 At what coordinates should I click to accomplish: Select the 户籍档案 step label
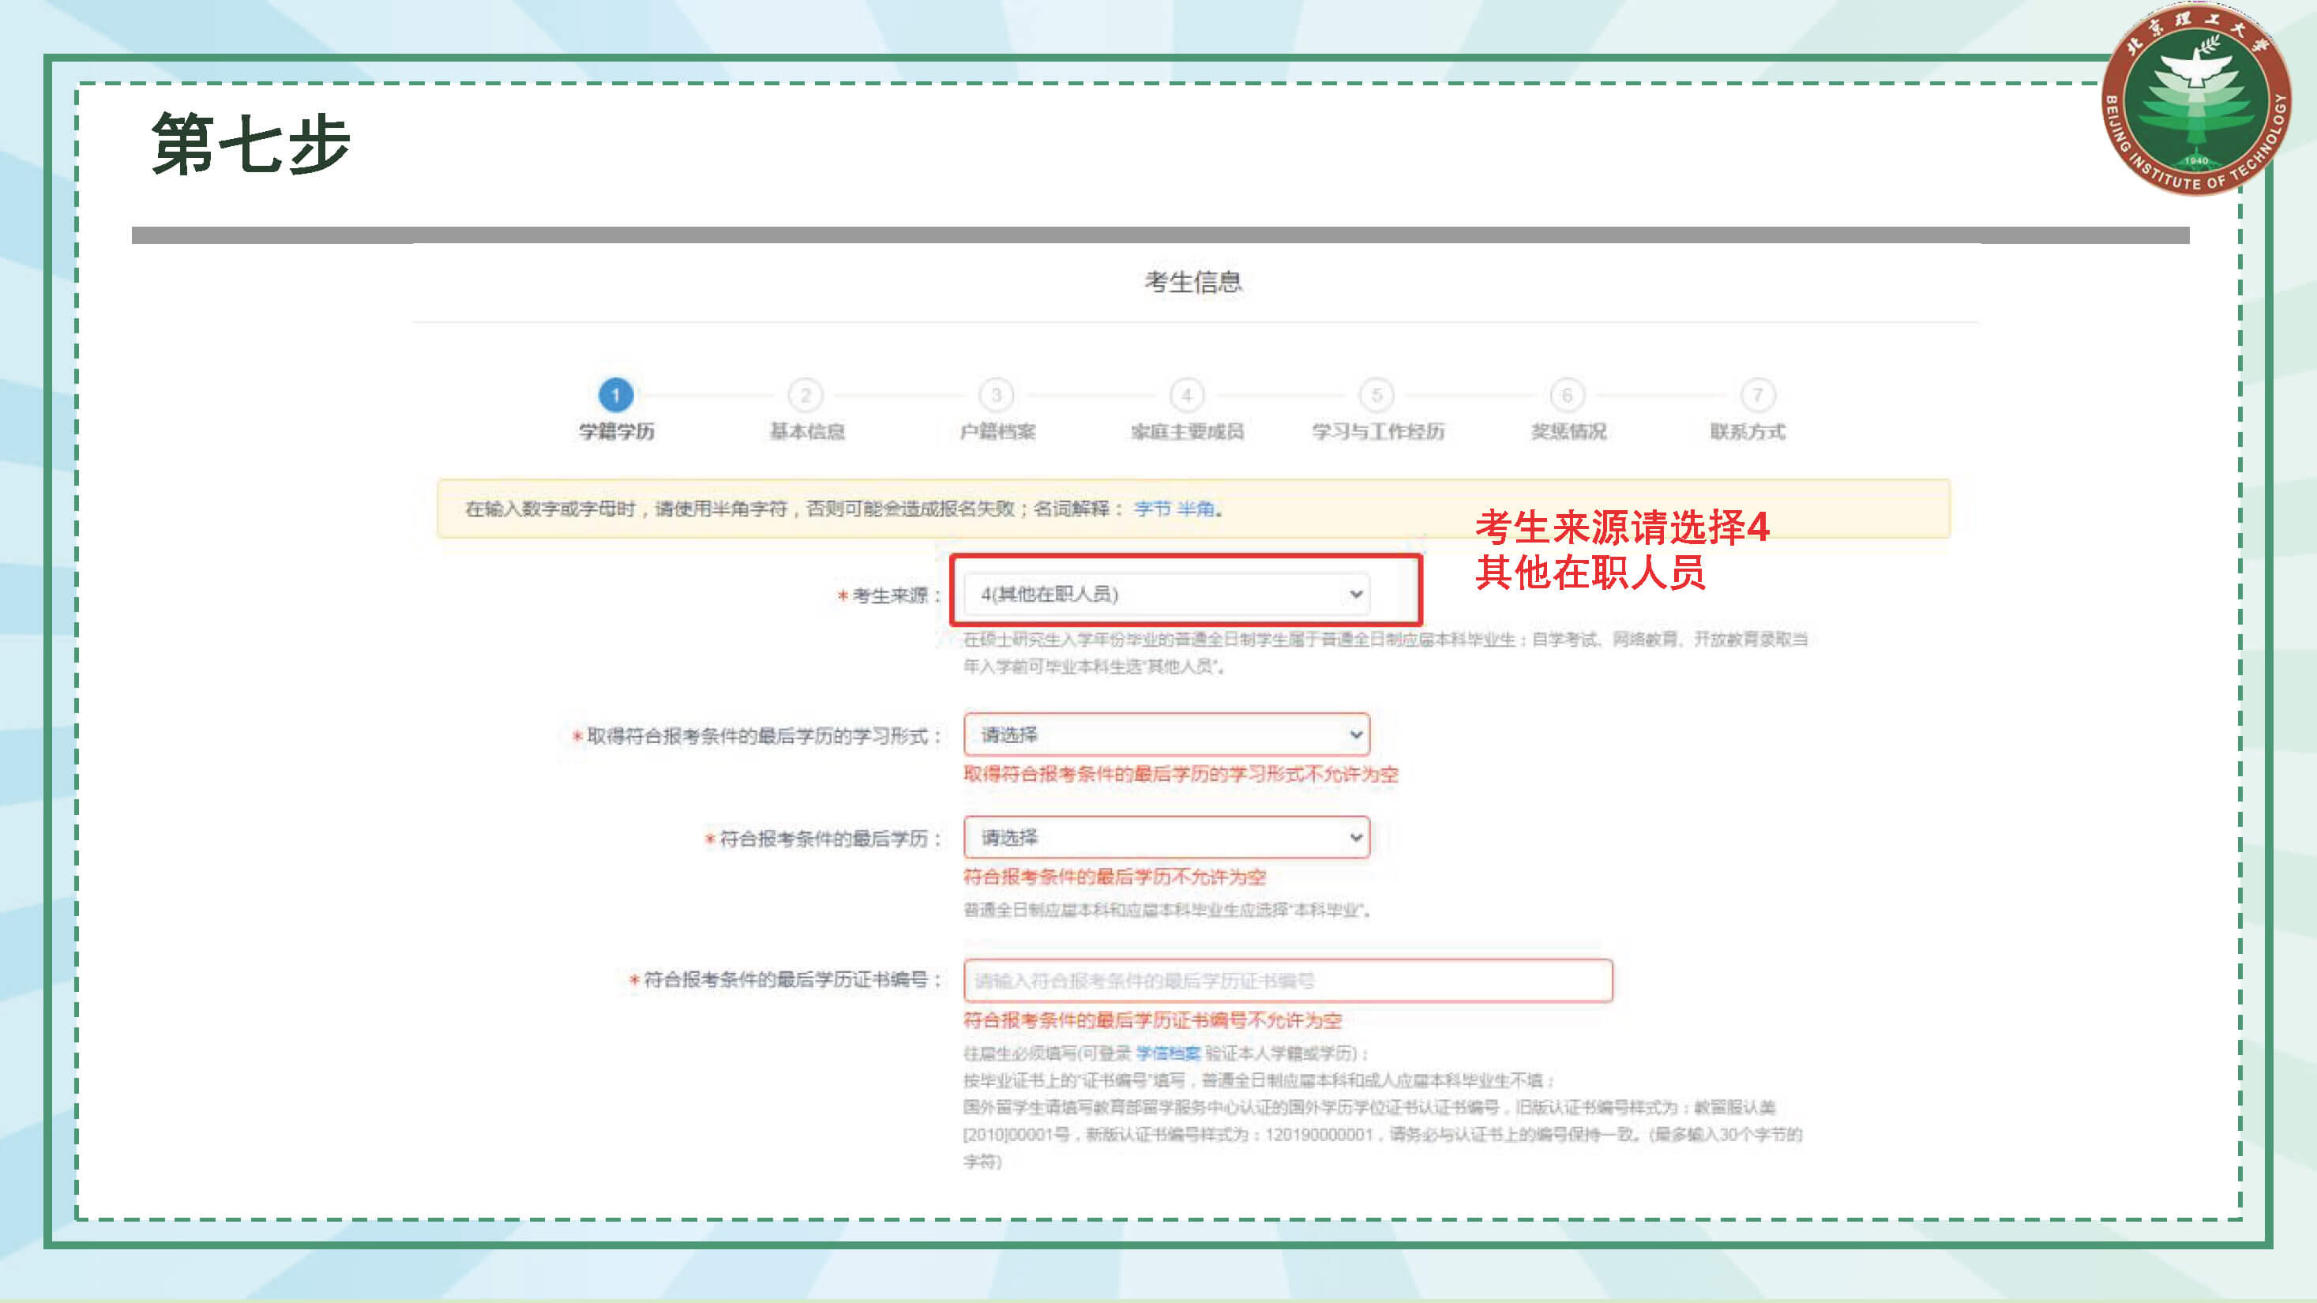click(997, 432)
